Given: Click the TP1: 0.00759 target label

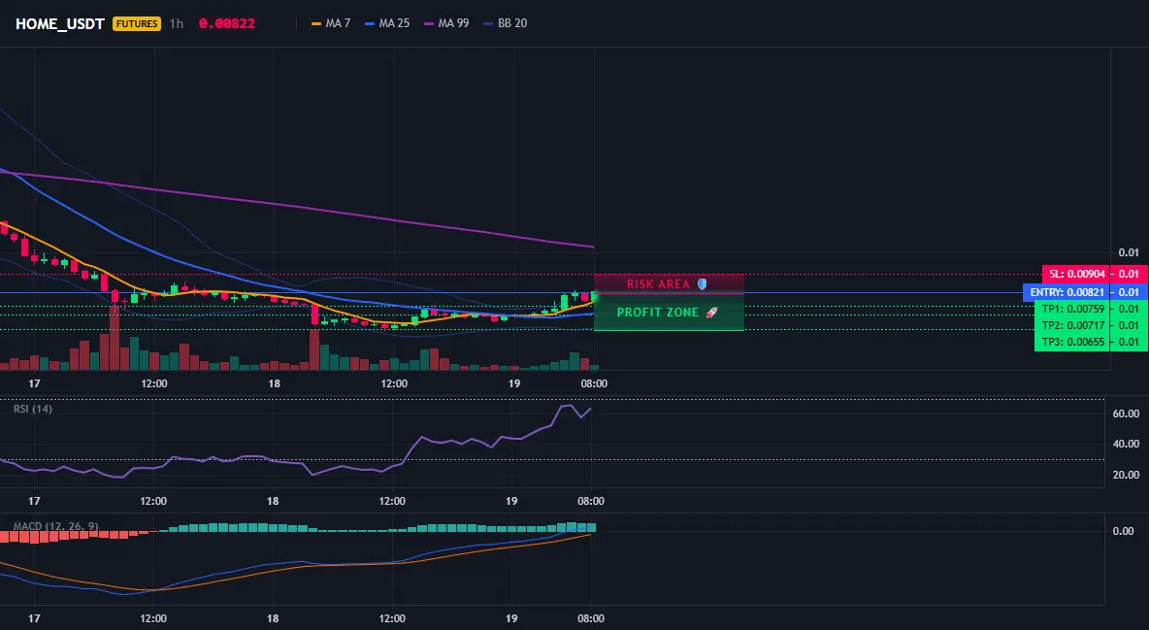Looking at the screenshot, I should 1072,309.
